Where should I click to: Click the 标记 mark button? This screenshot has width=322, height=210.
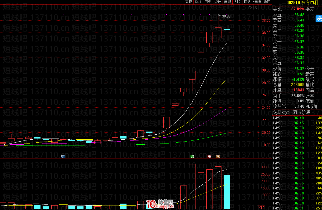[x=247, y=2]
